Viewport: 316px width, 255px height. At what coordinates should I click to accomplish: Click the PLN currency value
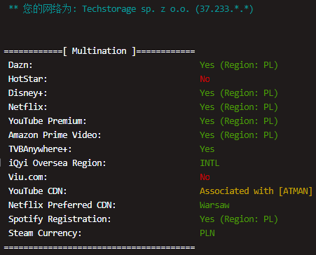click(207, 233)
